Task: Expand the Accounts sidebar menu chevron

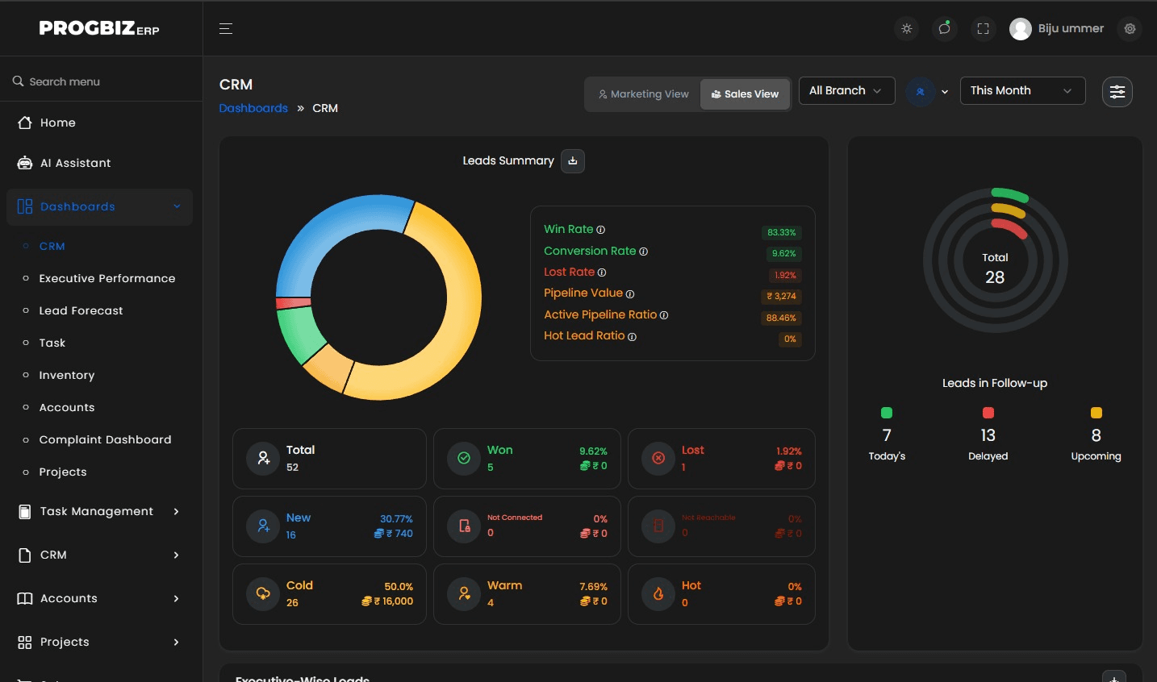Action: coord(176,598)
